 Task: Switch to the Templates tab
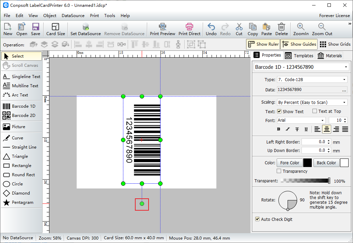tap(299, 56)
